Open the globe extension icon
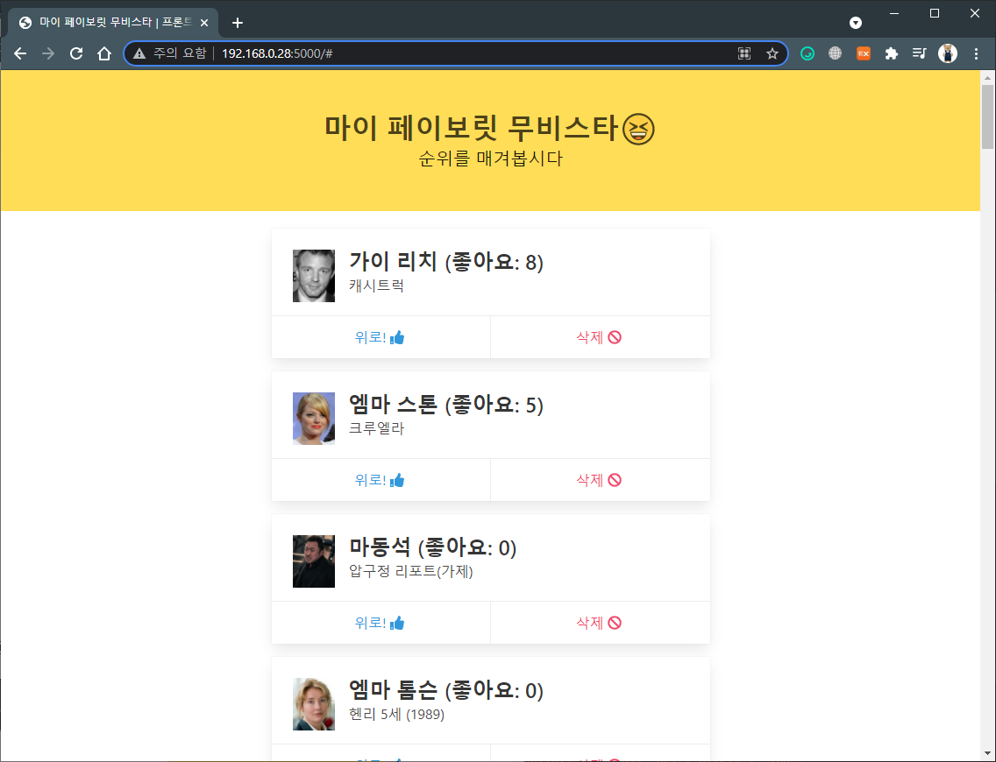This screenshot has width=996, height=762. pyautogui.click(x=836, y=53)
